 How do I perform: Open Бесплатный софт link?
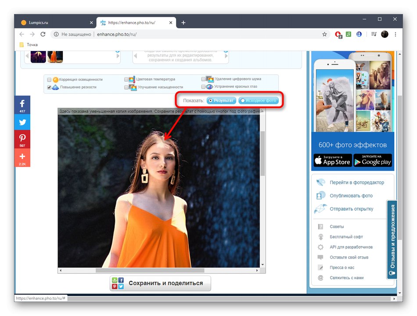tap(346, 237)
